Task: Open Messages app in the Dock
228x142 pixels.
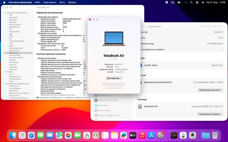Action: [x=40, y=136]
